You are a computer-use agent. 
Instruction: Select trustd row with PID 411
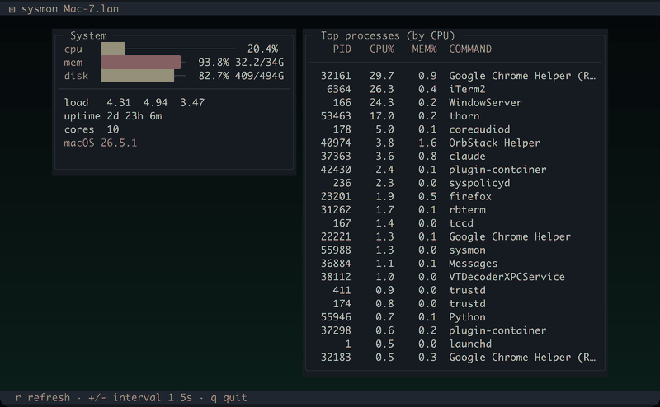pyautogui.click(x=455, y=291)
